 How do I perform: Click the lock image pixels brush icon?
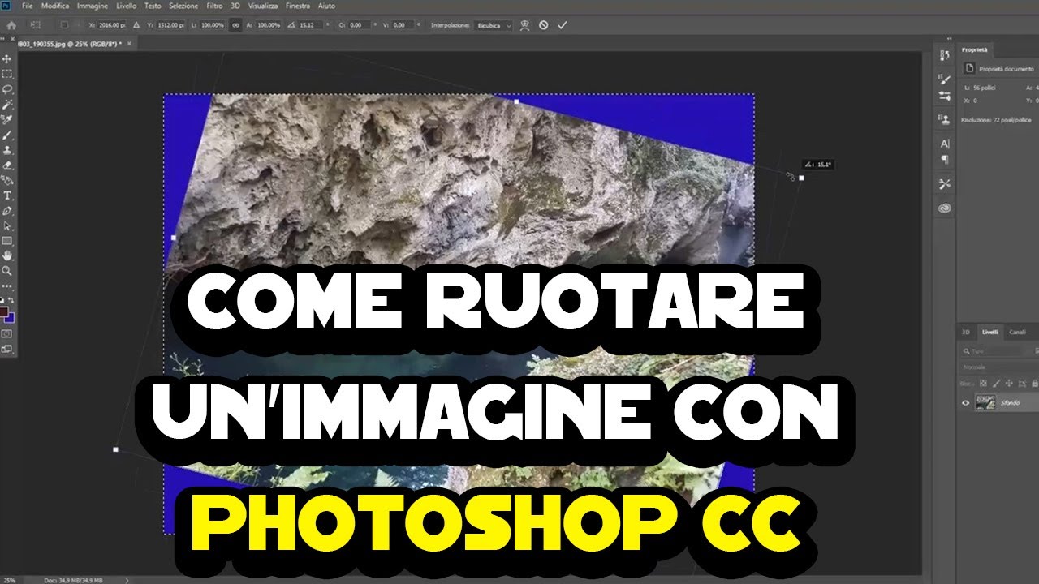point(996,383)
